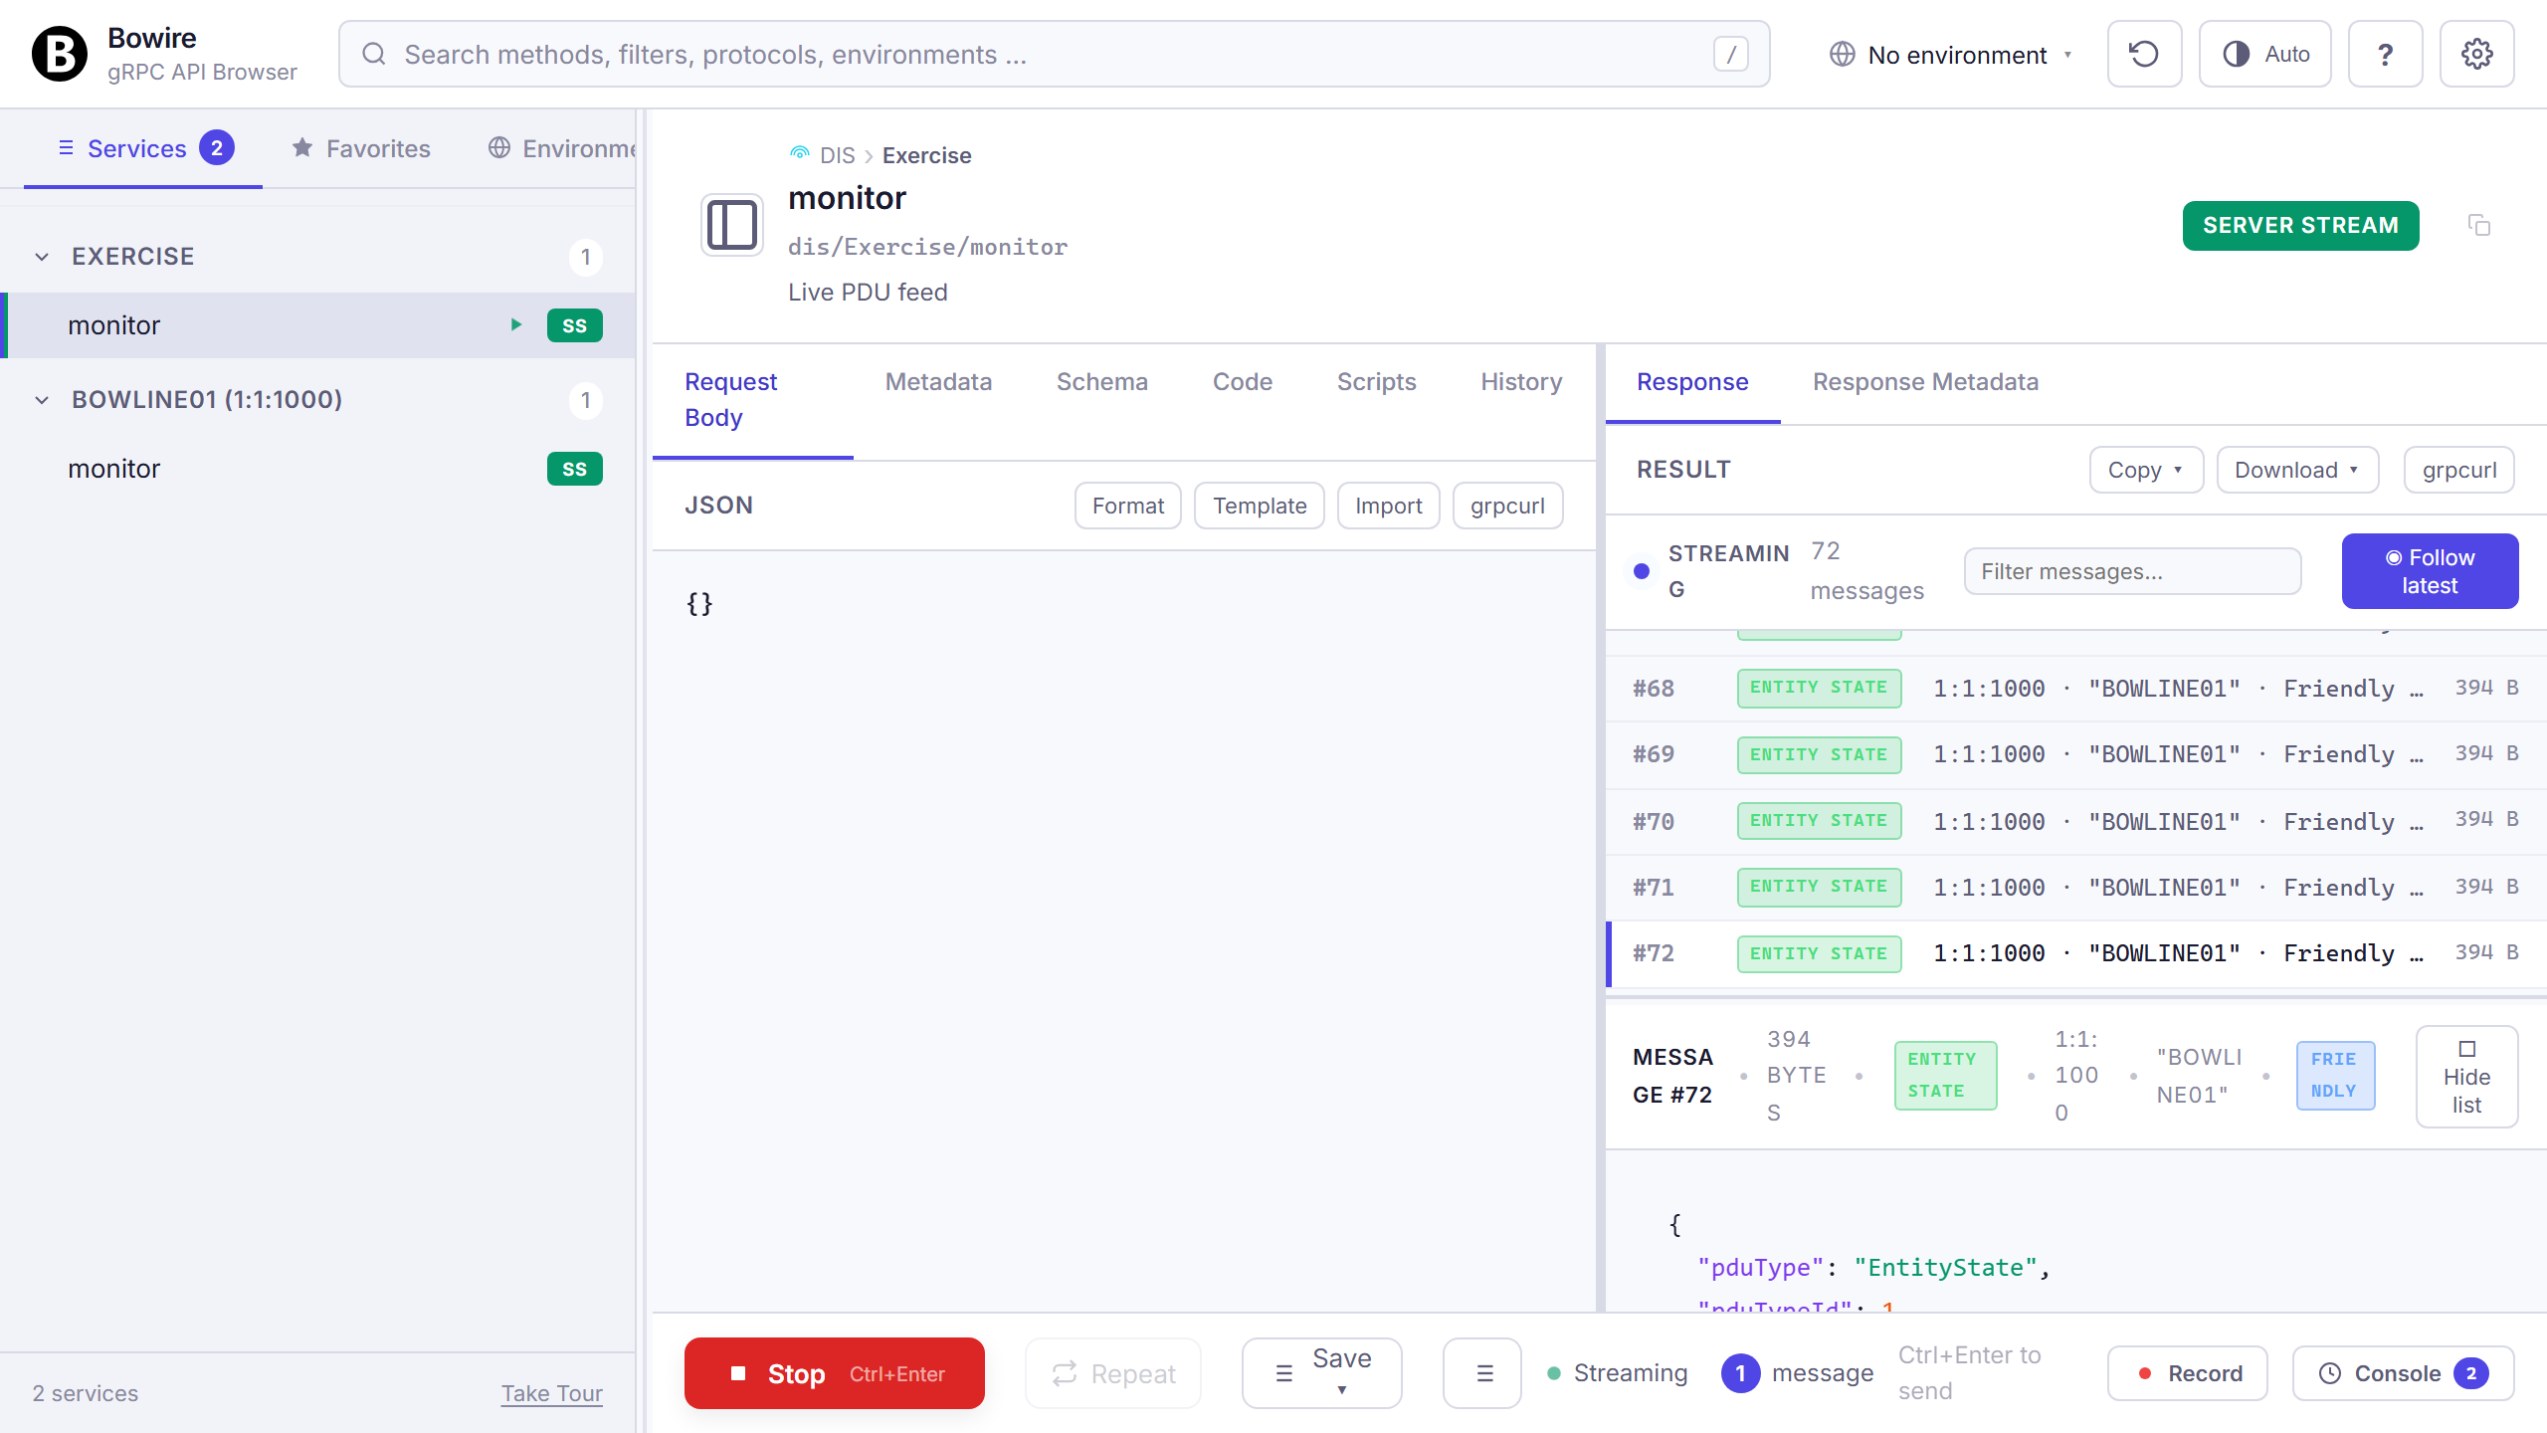Click the Take Tour link

[551, 1393]
